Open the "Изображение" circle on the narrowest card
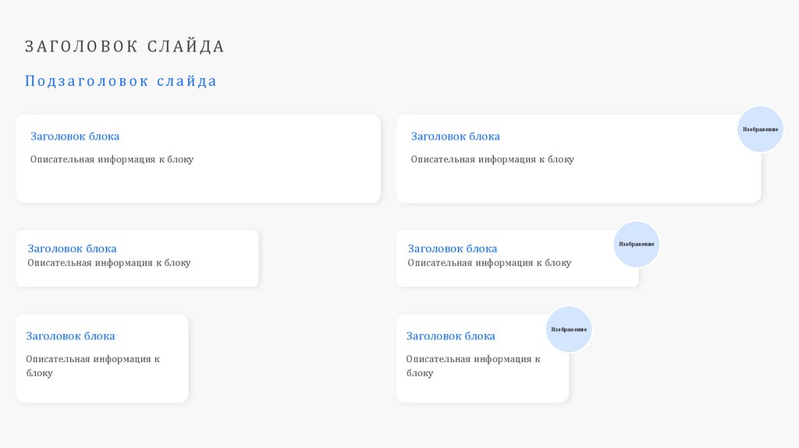The width and height of the screenshot is (799, 448). 569,329
